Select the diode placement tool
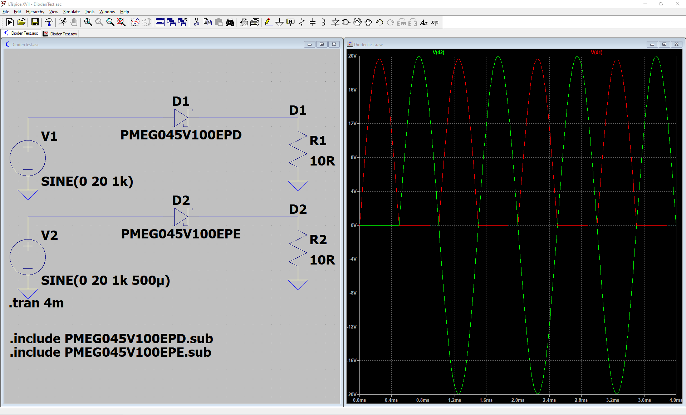Screen dimensions: 686x415 [335, 22]
